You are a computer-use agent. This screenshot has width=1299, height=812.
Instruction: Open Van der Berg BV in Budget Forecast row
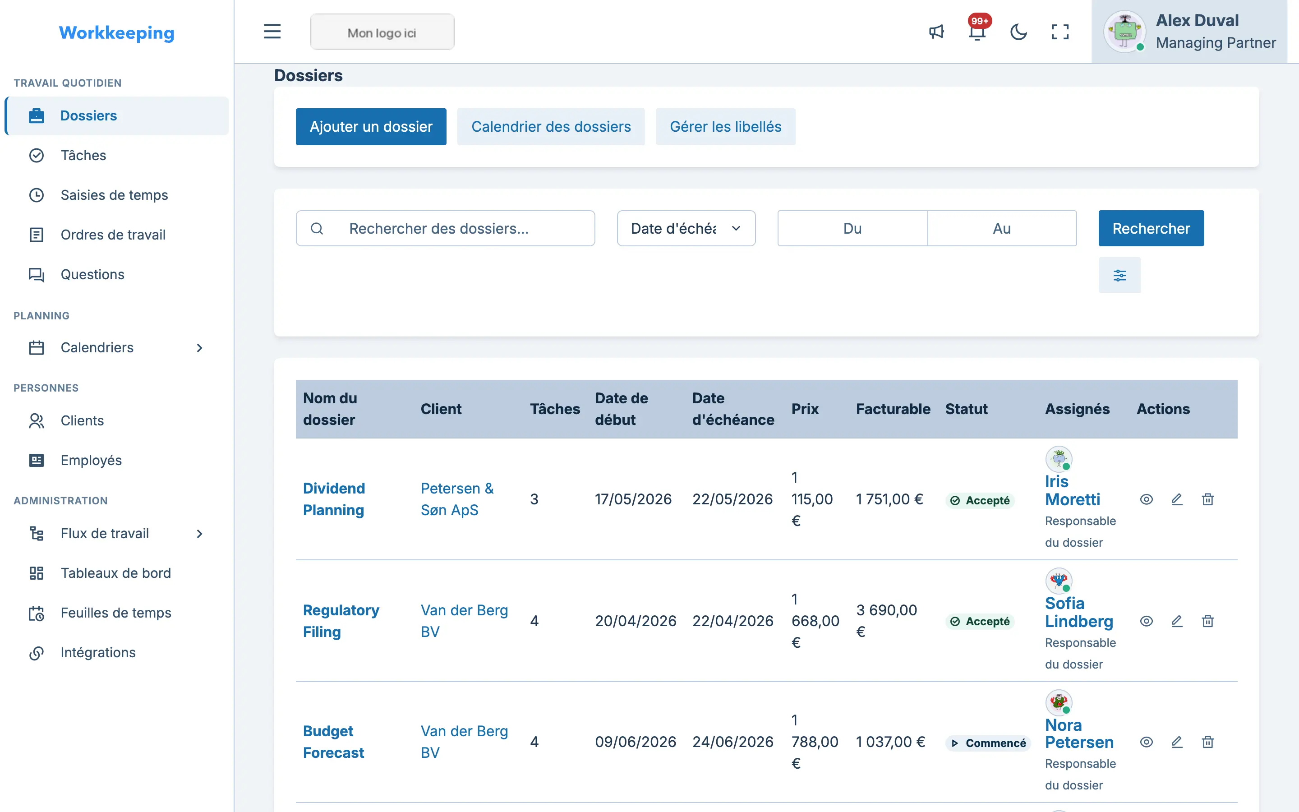point(464,742)
